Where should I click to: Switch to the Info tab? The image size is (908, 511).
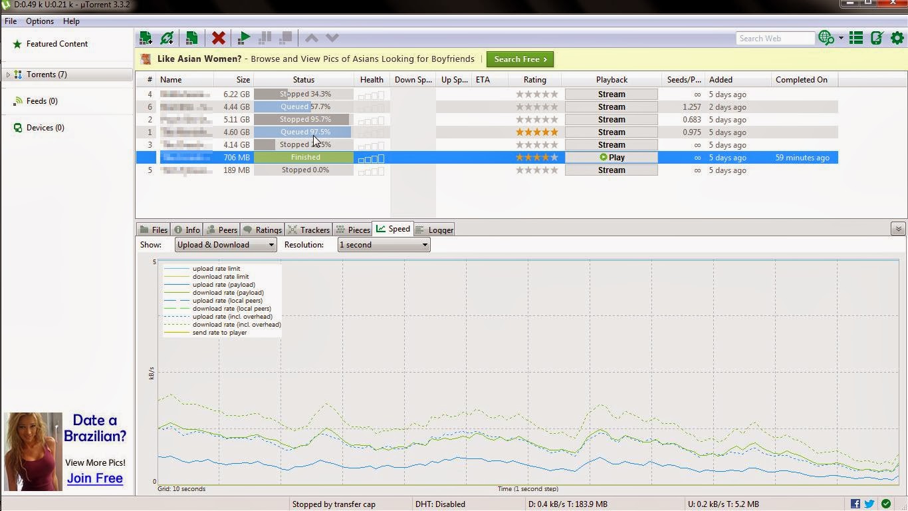click(187, 230)
